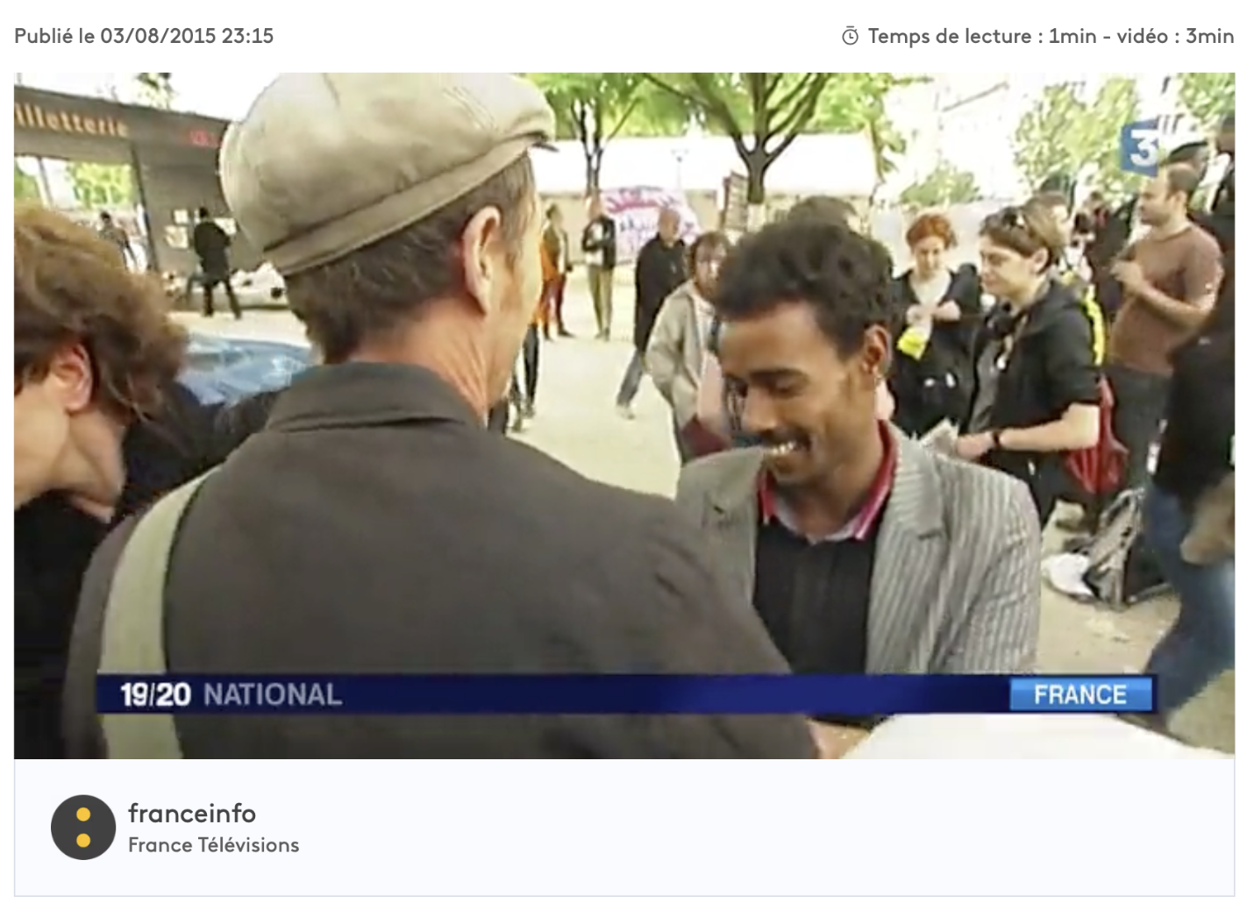Screen dimensions: 1247x903
Task: Click the clock icon beside reading time
Action: [850, 36]
